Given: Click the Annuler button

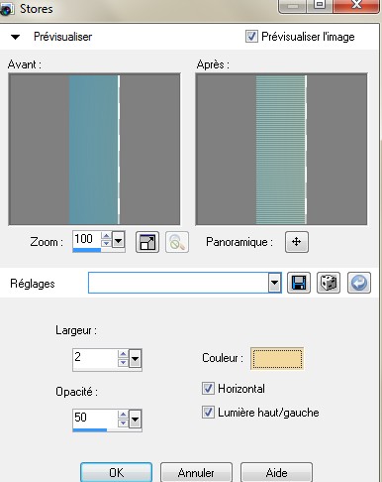Looking at the screenshot, I should click(x=196, y=473).
